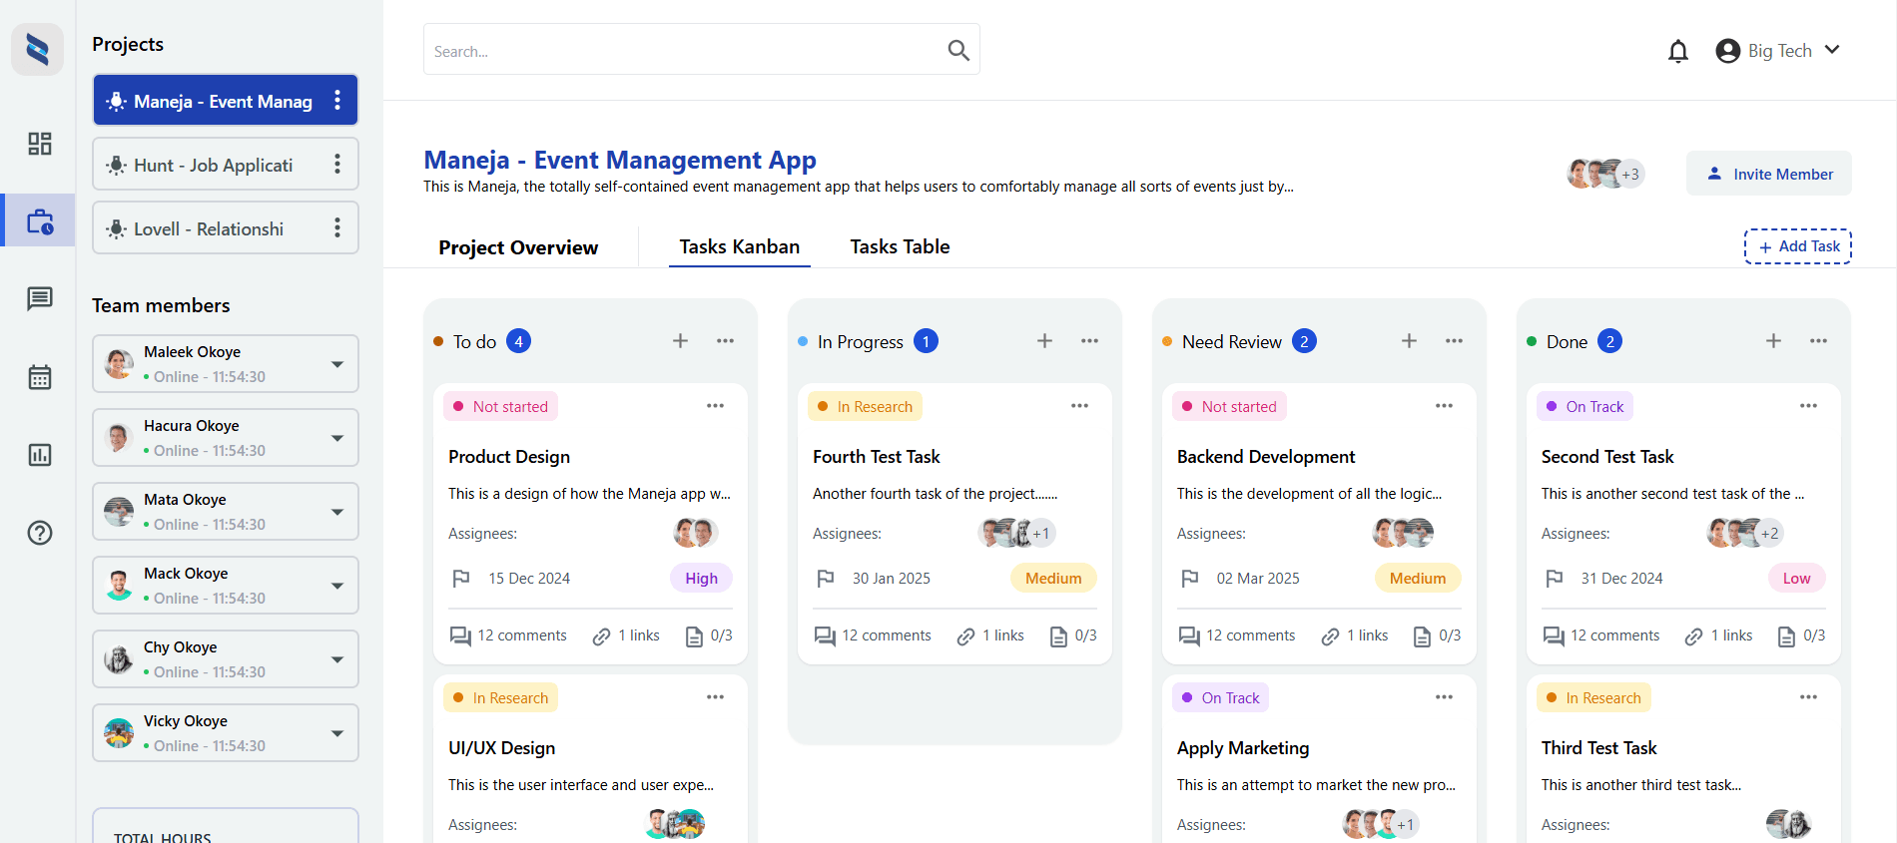Add a card to To do column

(680, 341)
